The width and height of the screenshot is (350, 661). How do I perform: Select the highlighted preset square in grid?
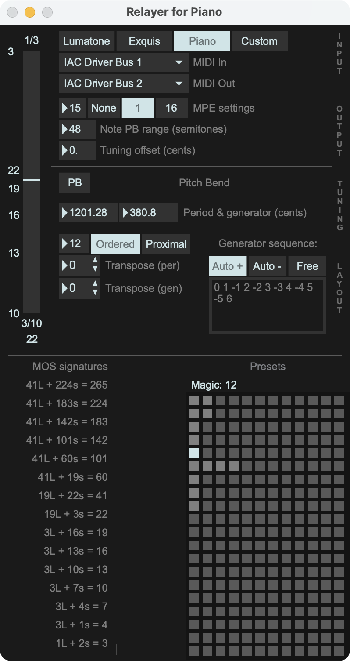(194, 453)
